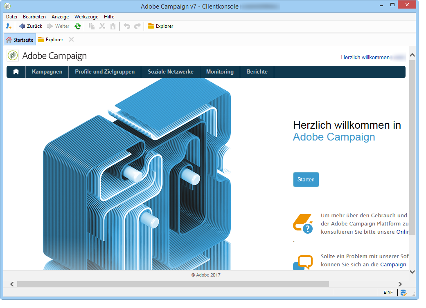Click the Adobe Campaign logo icon
426x308 pixels.
tap(13, 56)
